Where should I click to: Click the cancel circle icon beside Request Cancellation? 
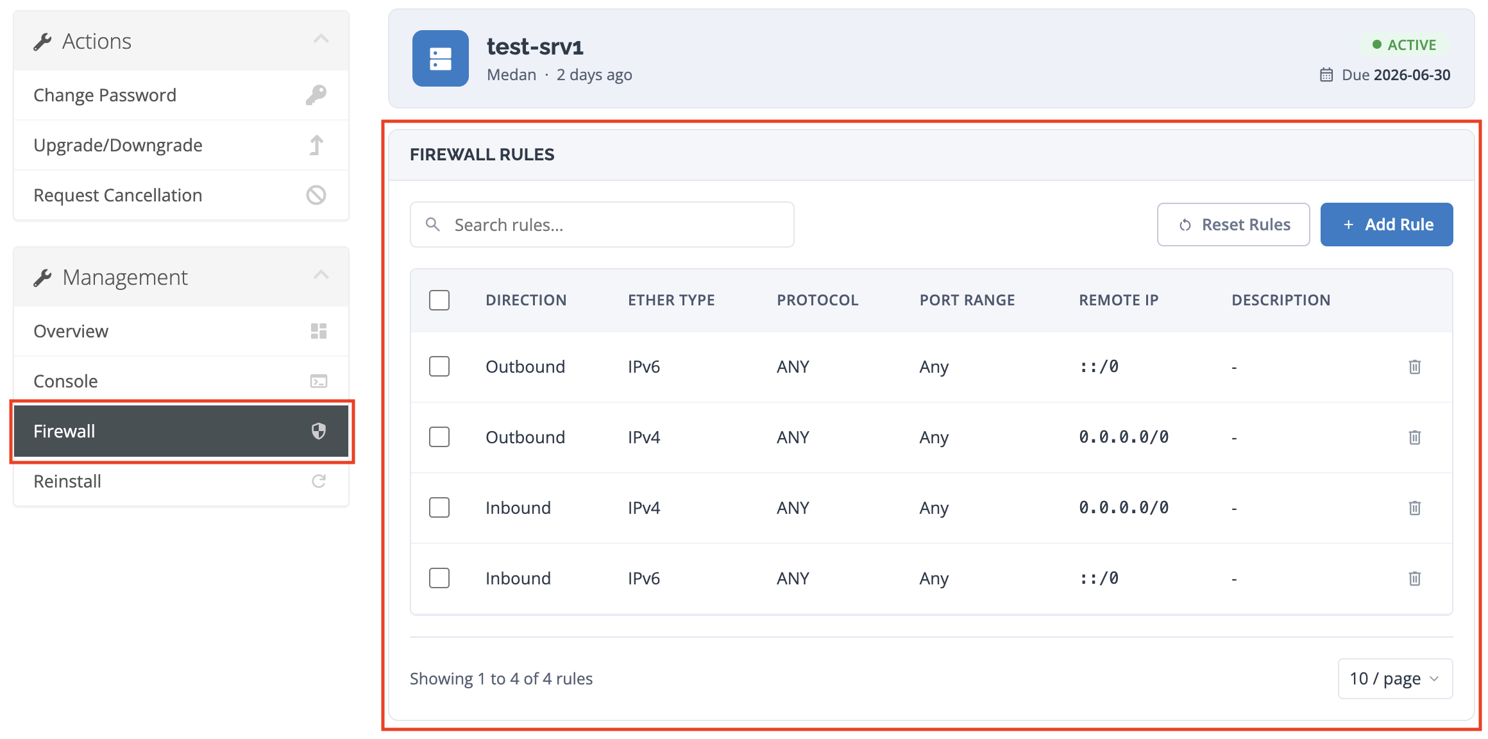316,195
